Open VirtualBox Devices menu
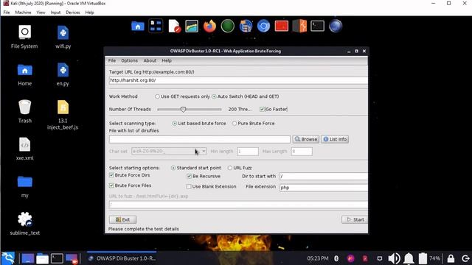The width and height of the screenshot is (472, 265). [x=73, y=13]
